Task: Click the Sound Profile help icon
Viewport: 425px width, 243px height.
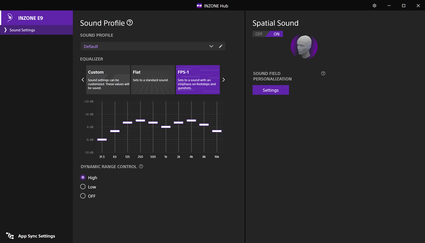Action: [x=129, y=23]
